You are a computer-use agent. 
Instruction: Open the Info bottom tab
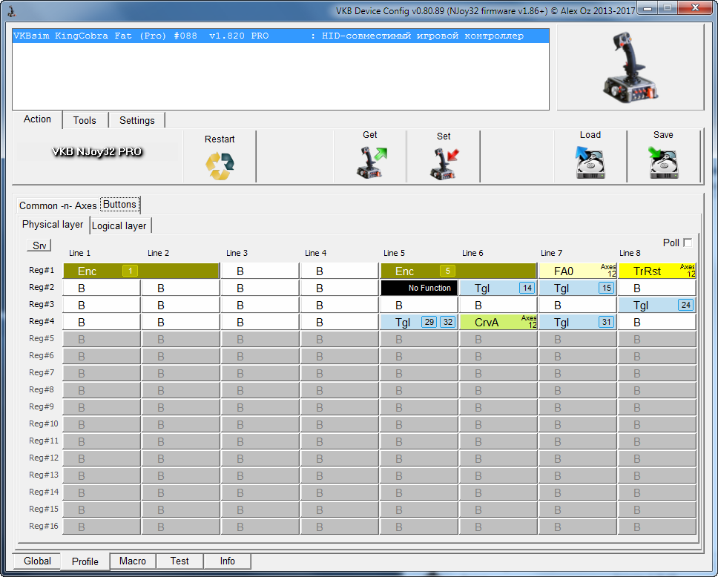click(x=228, y=561)
